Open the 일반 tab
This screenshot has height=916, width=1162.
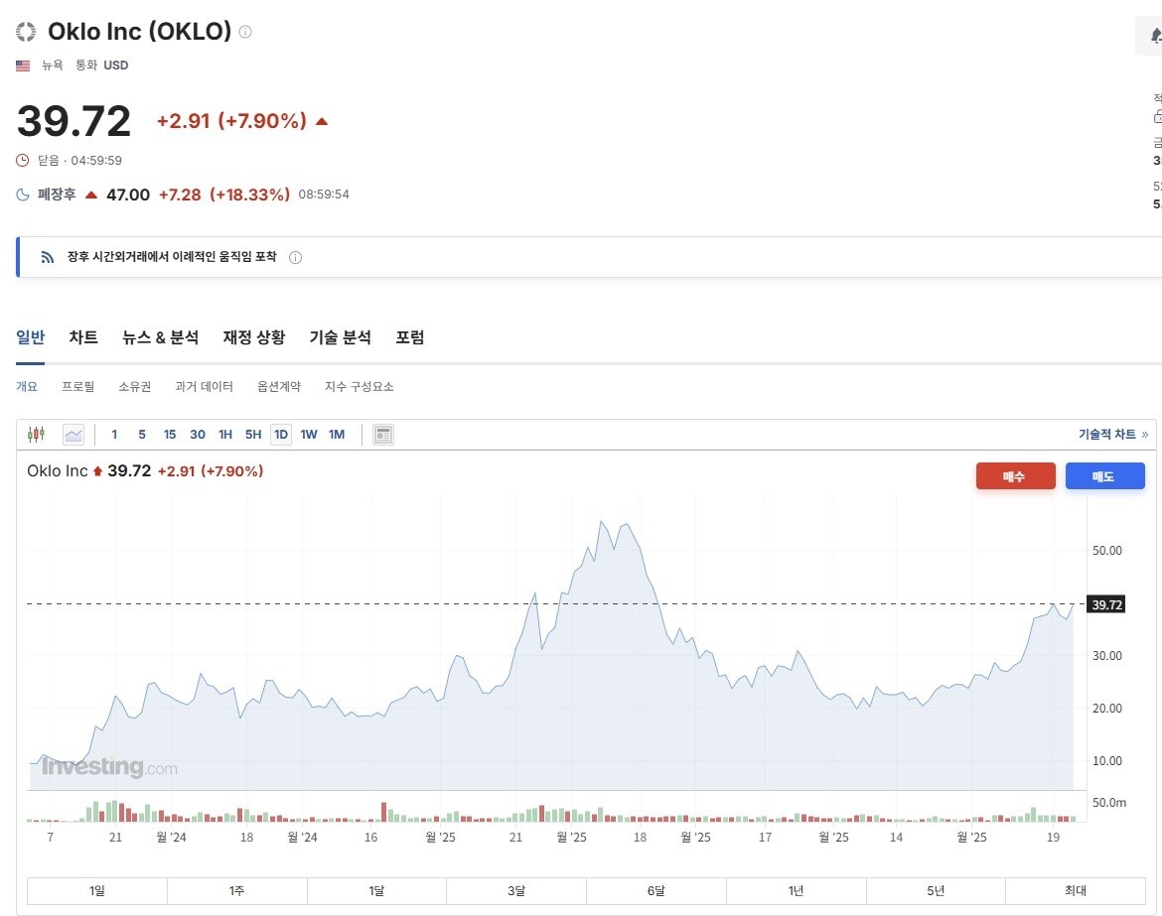[x=31, y=337]
